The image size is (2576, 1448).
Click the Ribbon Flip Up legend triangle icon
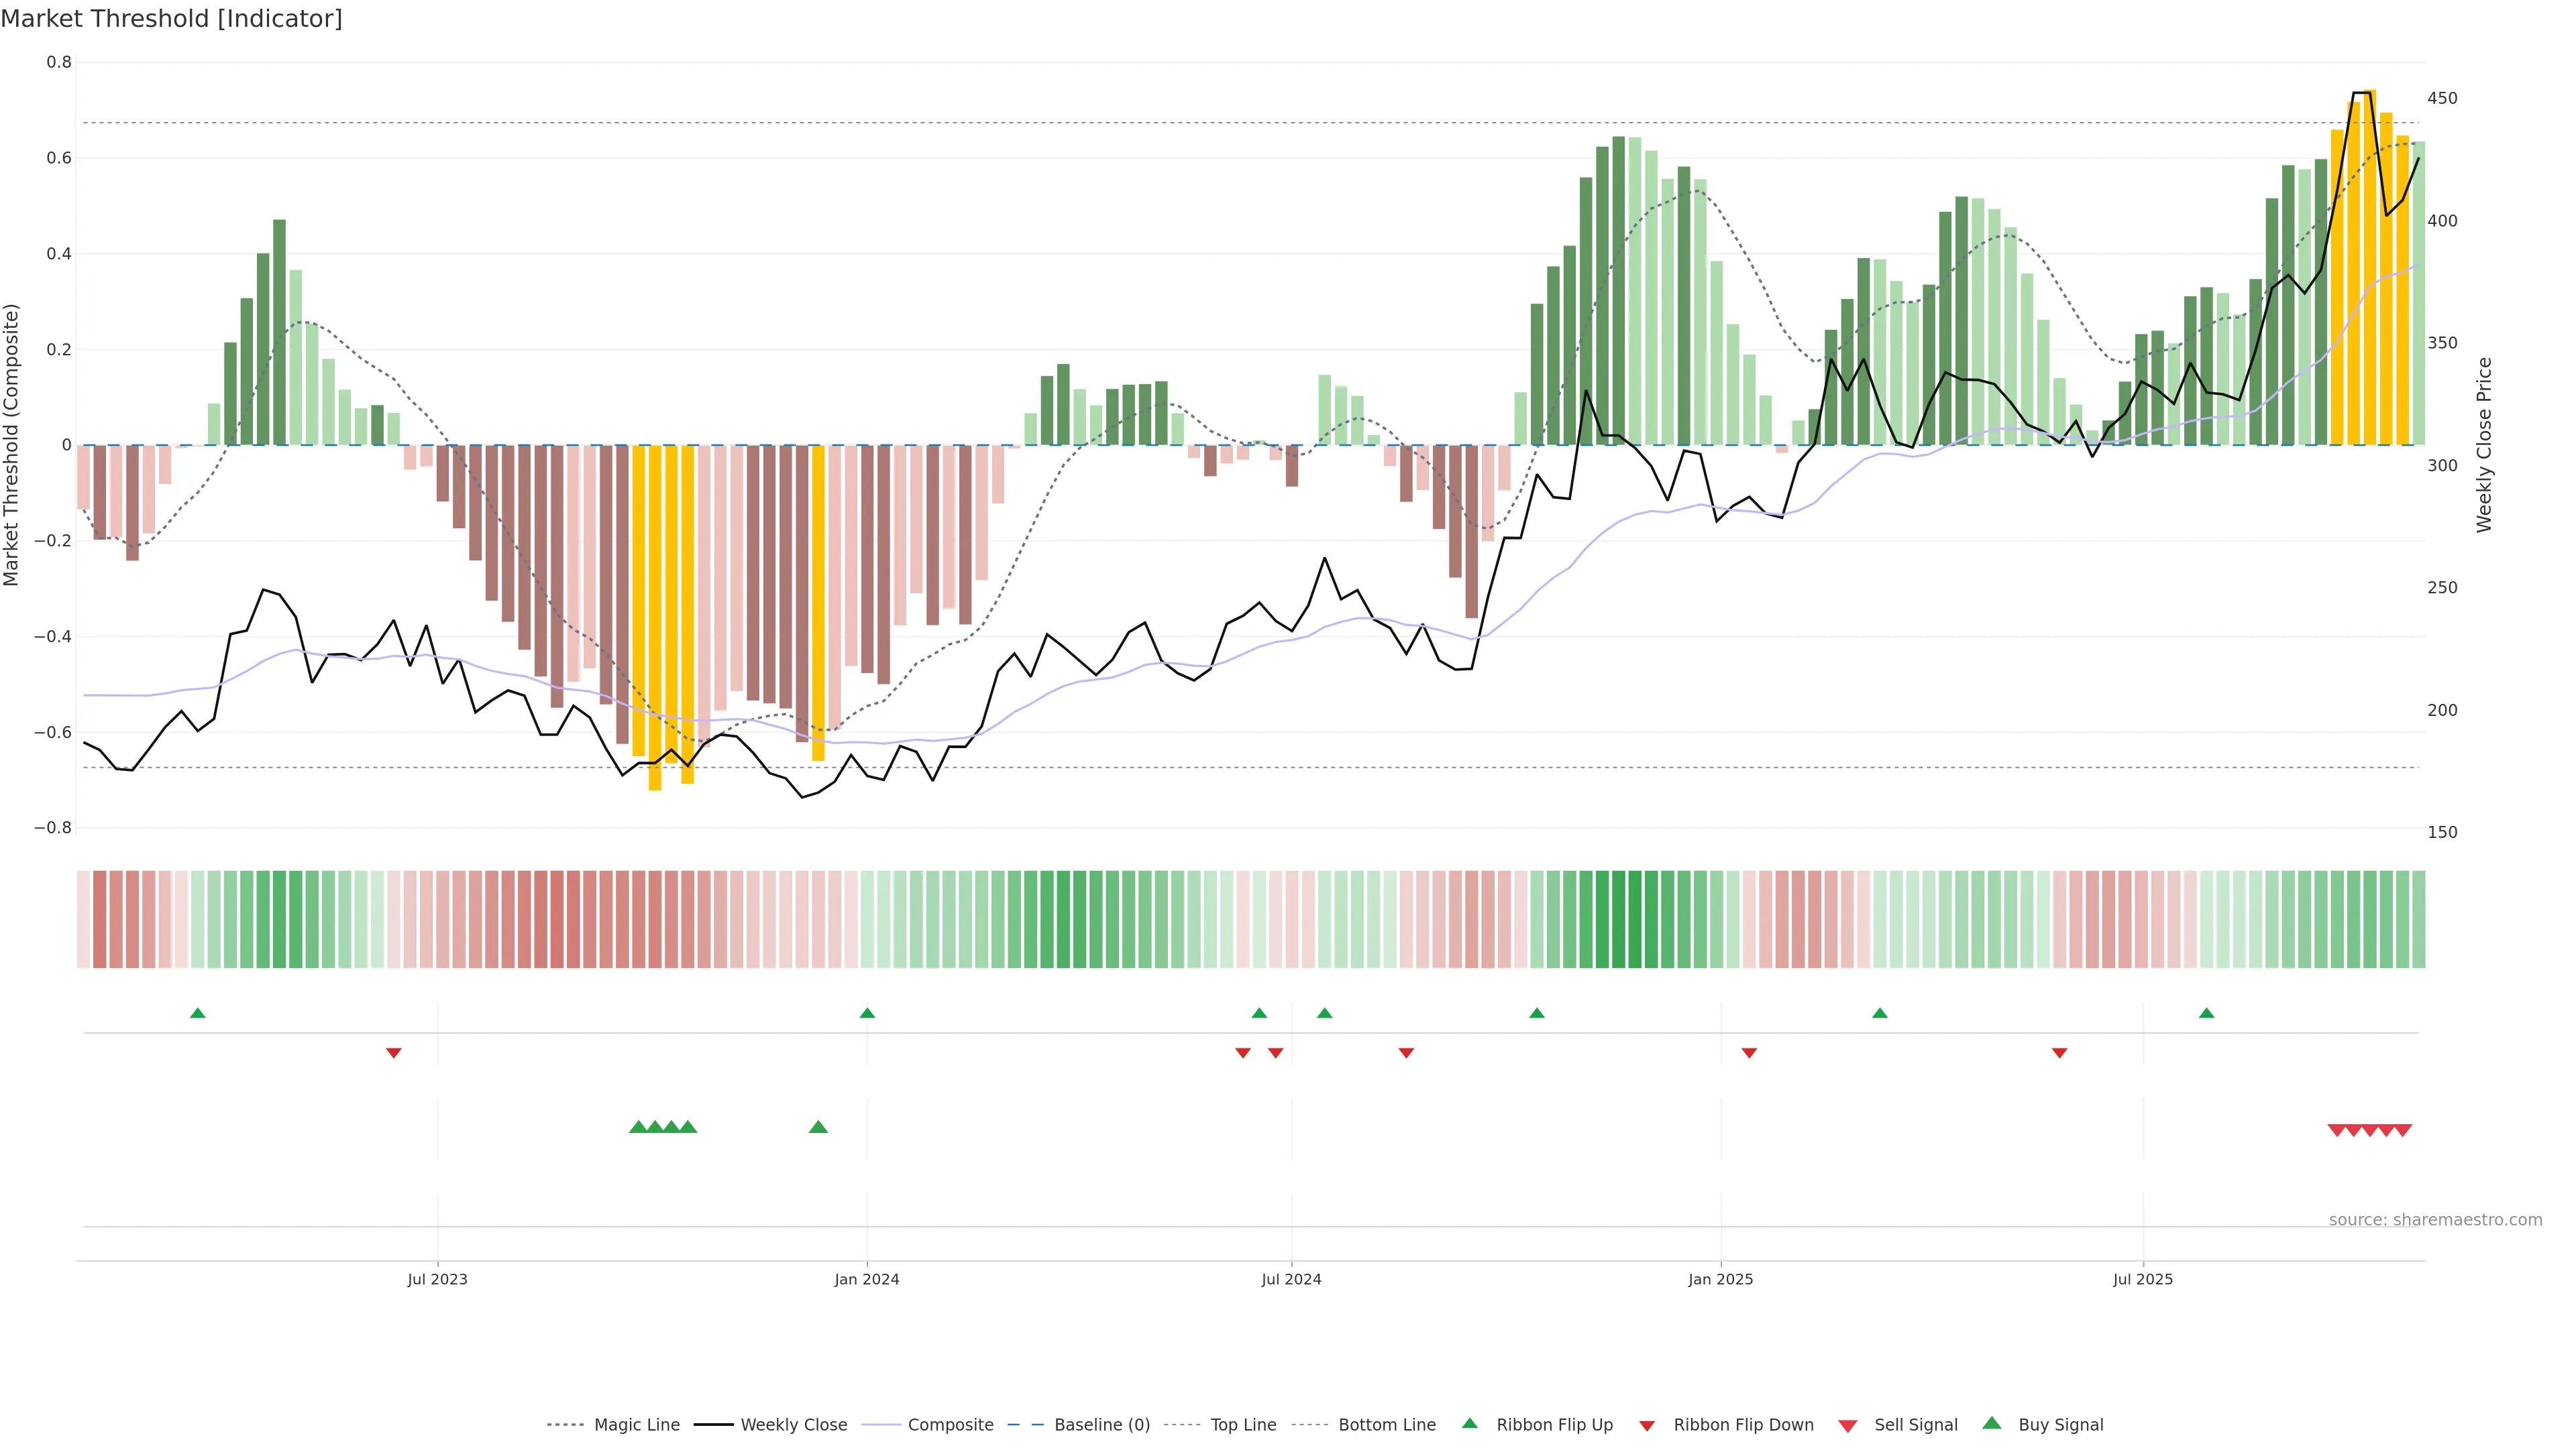click(x=1469, y=1423)
